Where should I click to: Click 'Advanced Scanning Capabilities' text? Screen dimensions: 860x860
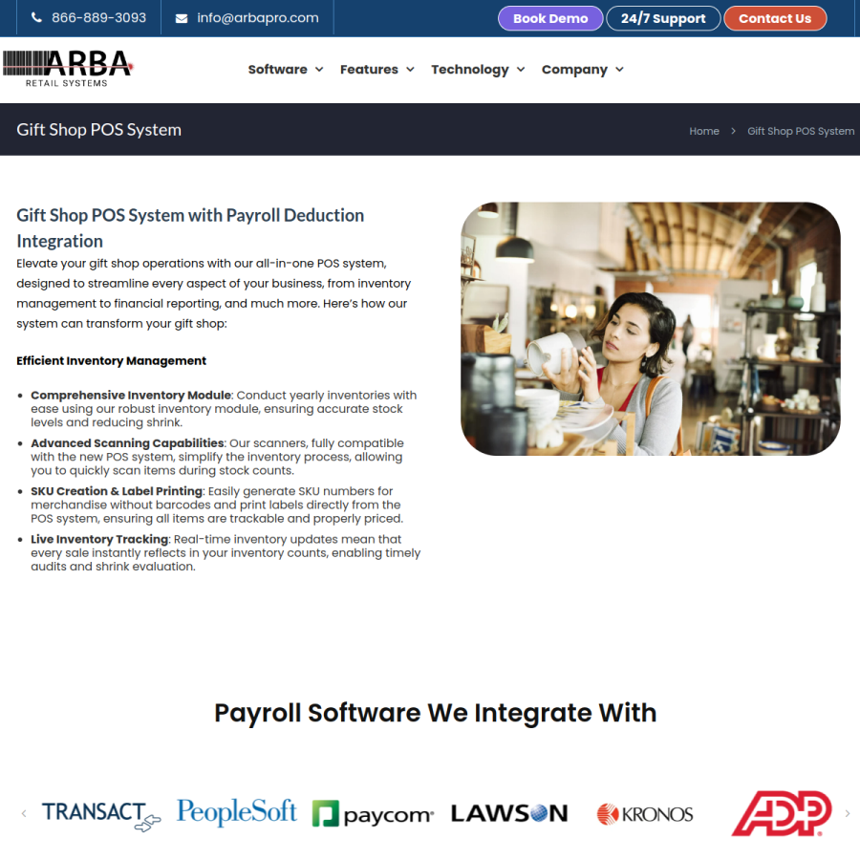click(x=127, y=443)
